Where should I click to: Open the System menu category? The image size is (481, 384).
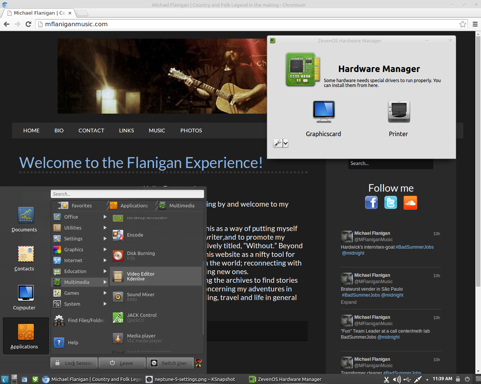click(80, 304)
